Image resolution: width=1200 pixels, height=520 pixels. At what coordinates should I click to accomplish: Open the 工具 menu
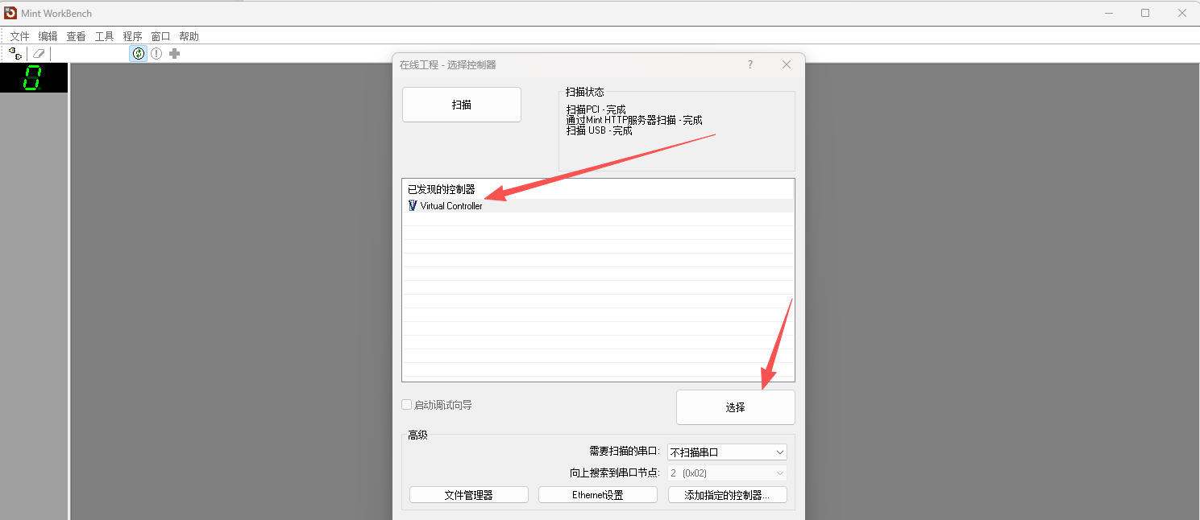coord(104,36)
